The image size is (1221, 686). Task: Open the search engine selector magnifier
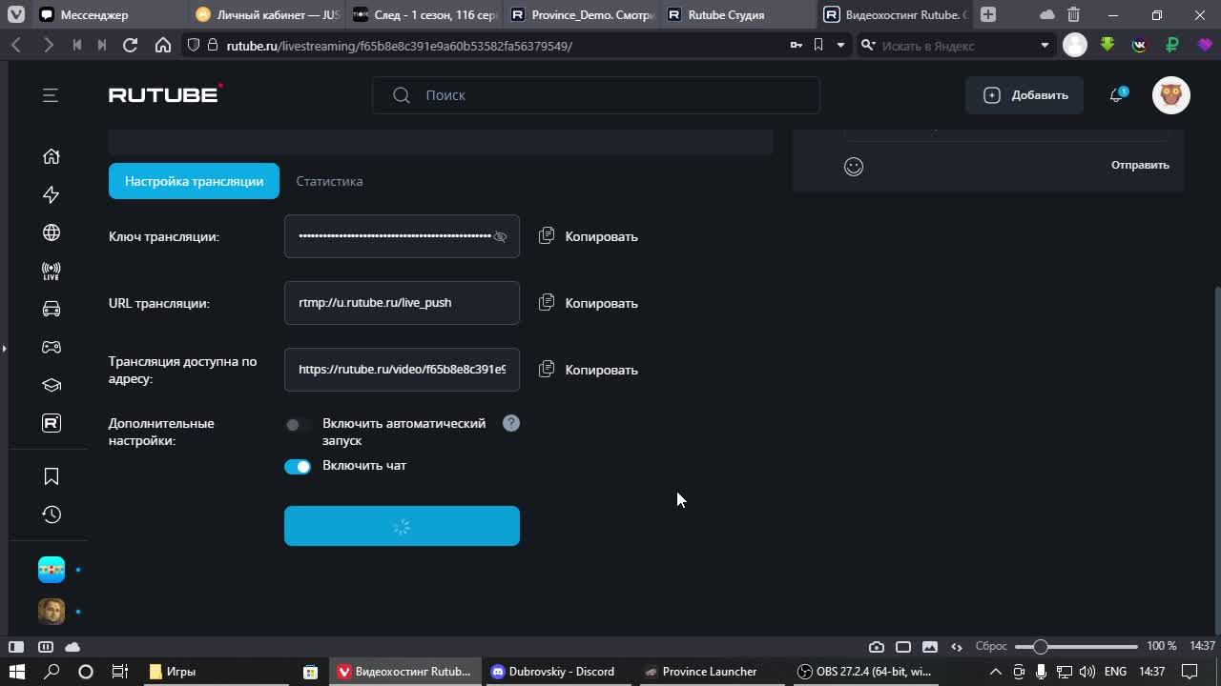click(x=868, y=45)
